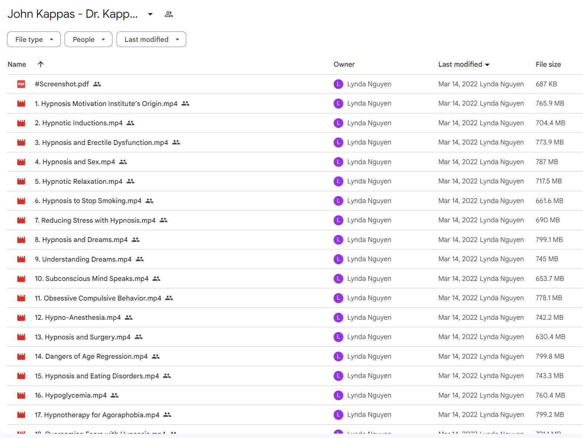583x438 pixels.
Task: Click the 630.4 MB file size
Action: pos(550,337)
